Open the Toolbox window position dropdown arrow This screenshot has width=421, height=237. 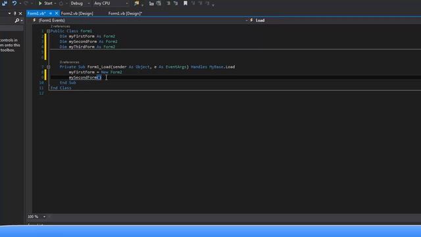point(9,13)
